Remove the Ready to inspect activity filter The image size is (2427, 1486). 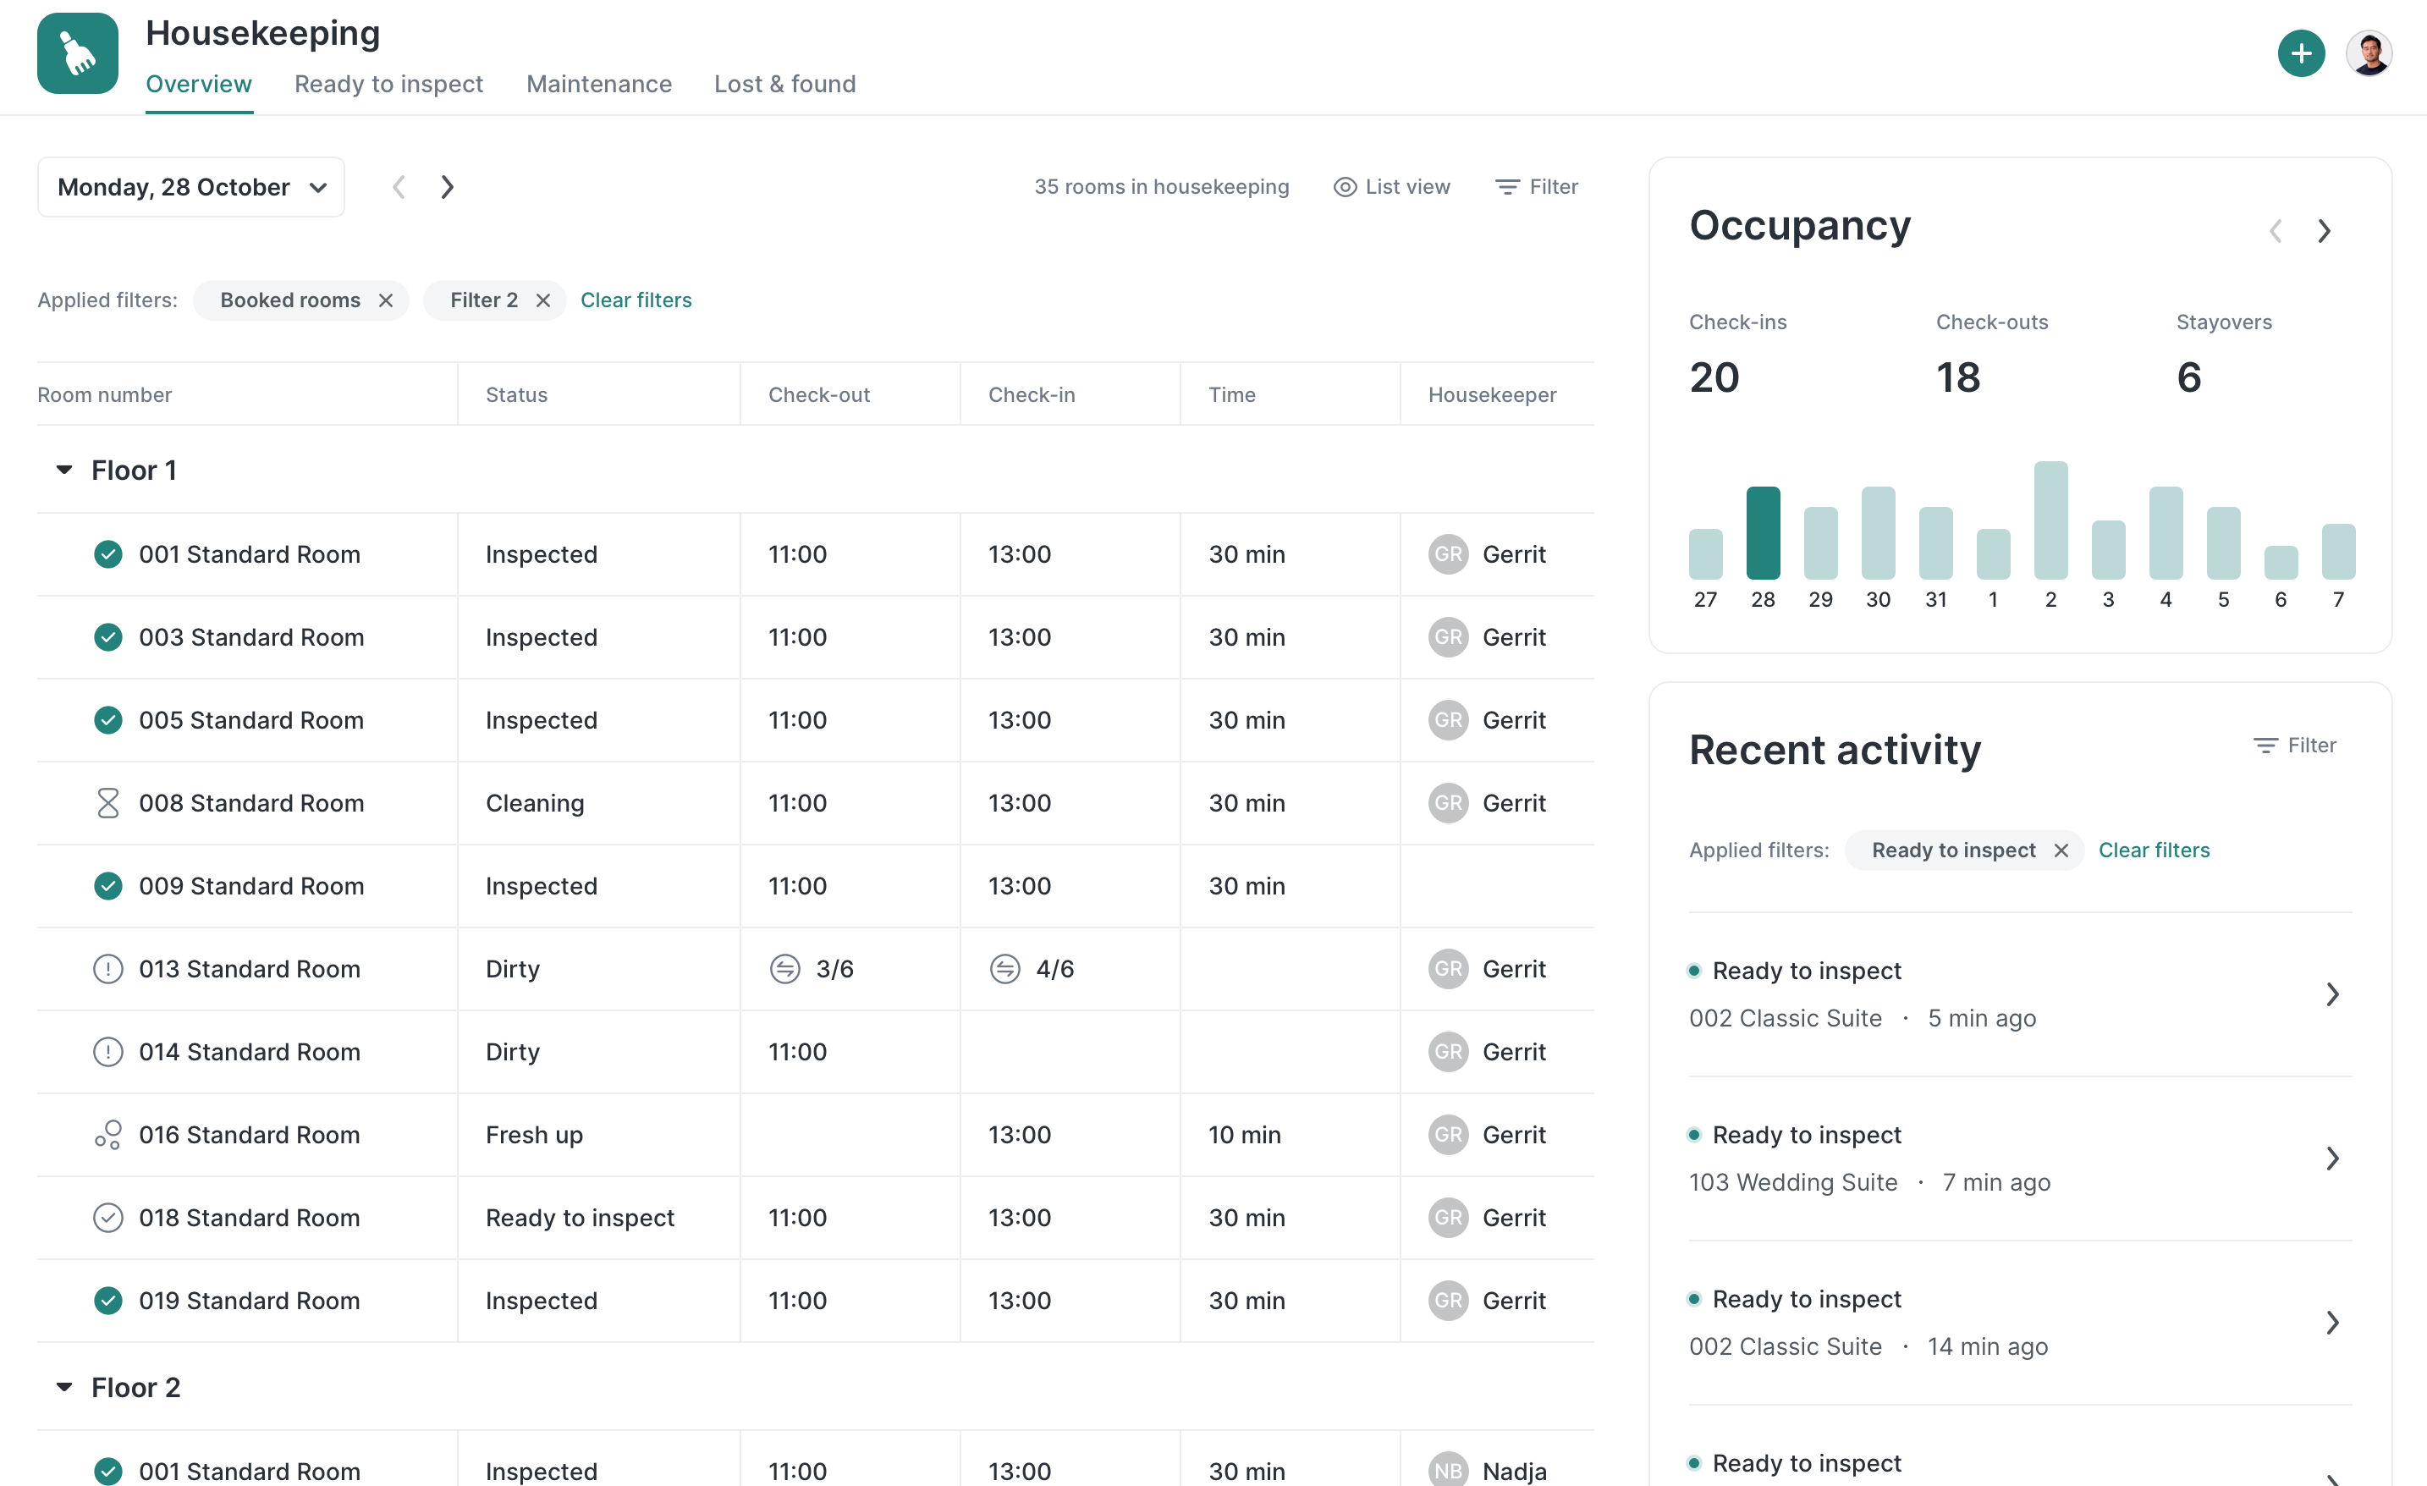point(2061,850)
